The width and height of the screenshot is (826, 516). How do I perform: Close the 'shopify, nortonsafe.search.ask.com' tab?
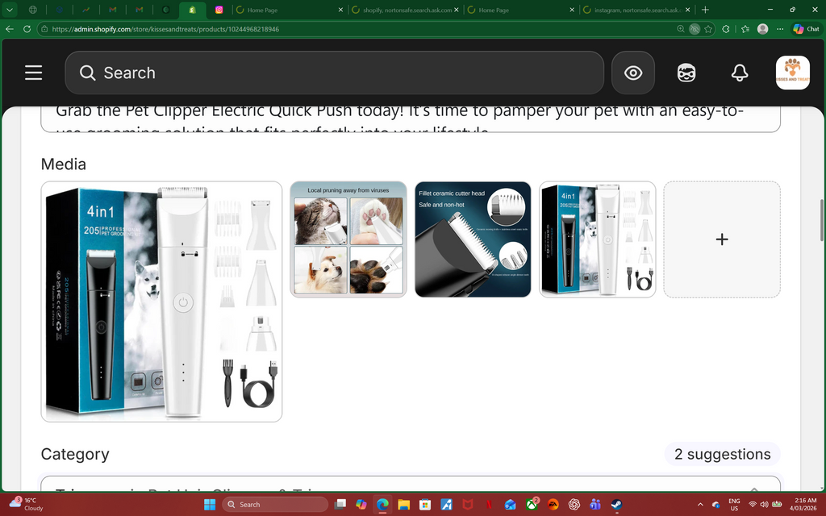coord(457,10)
